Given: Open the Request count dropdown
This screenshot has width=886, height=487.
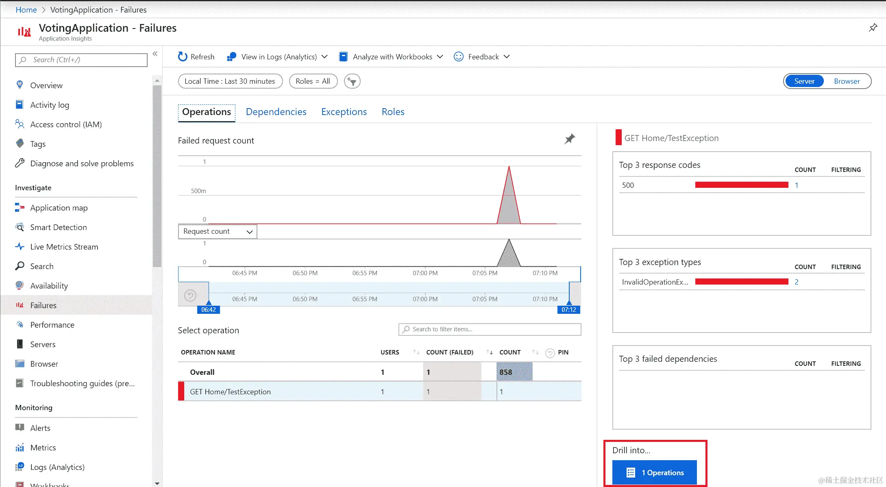Looking at the screenshot, I should (x=218, y=231).
